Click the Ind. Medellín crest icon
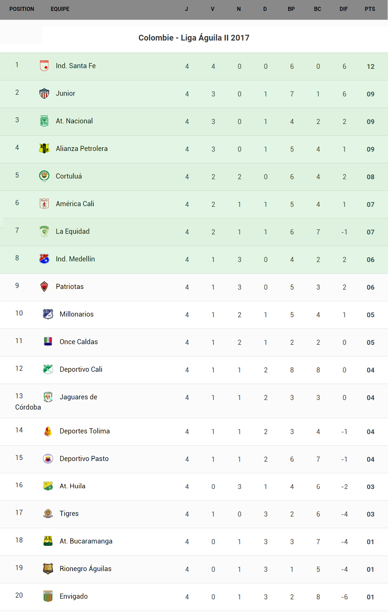This screenshot has width=388, height=613. pos(44,259)
